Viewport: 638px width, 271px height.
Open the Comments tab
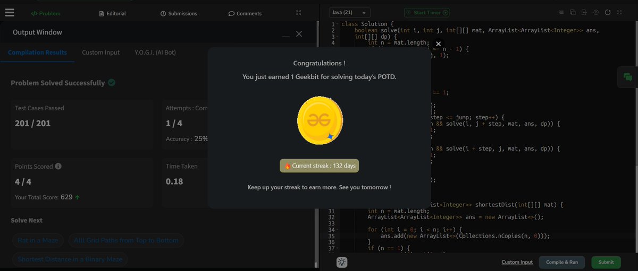tap(245, 13)
